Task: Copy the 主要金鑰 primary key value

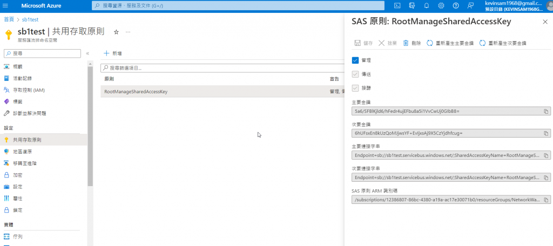Action: click(x=545, y=111)
